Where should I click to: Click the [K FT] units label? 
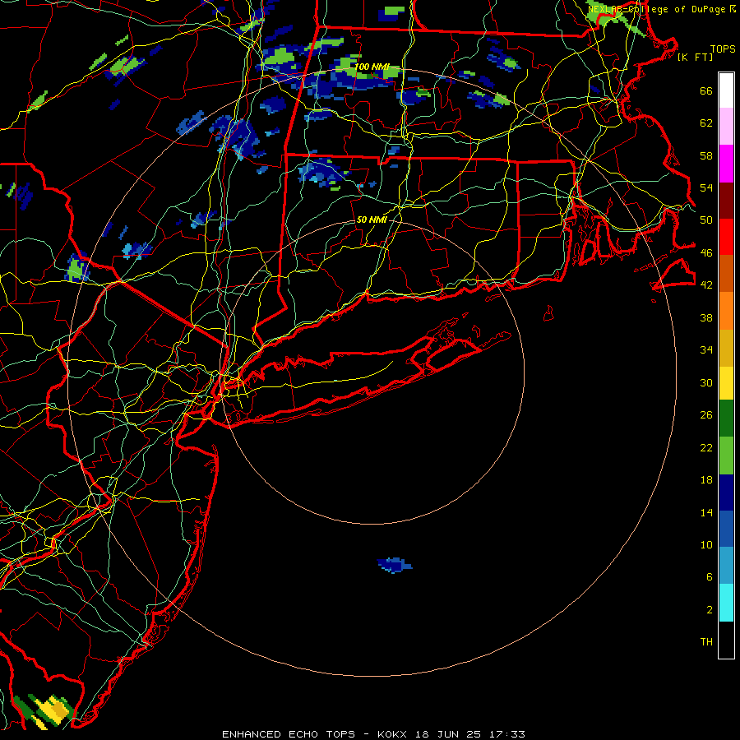click(695, 57)
